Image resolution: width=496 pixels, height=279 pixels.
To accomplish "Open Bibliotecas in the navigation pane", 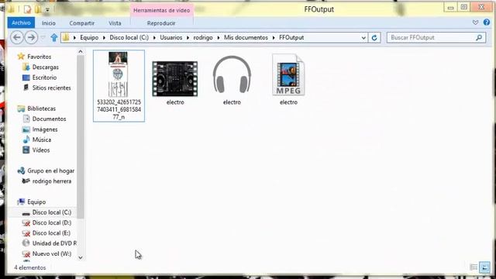I will (x=41, y=108).
